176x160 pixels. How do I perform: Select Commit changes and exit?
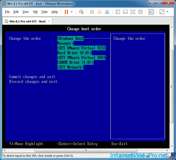(32, 77)
